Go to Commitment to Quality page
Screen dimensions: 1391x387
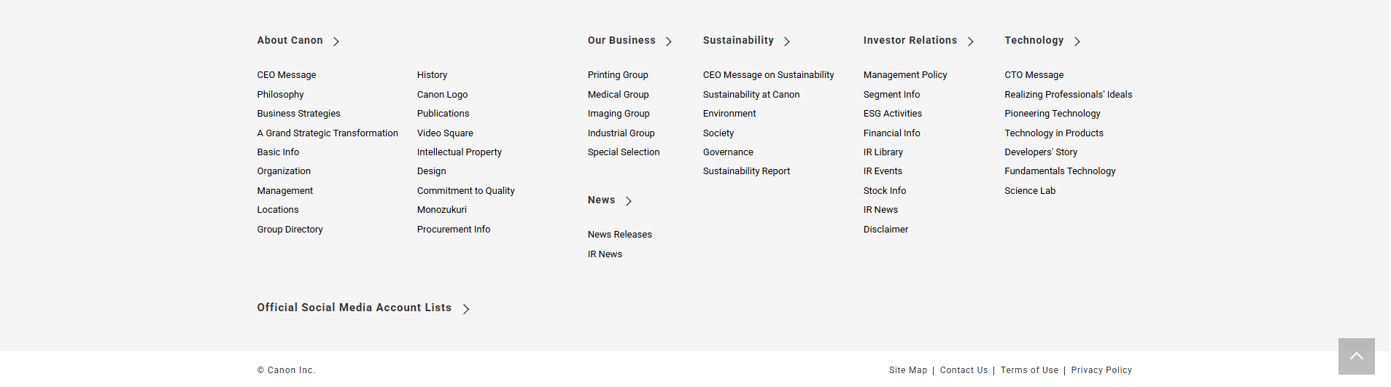tap(466, 191)
